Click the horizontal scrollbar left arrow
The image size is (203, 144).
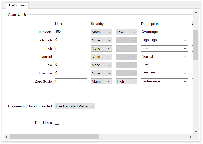pyautogui.click(x=7, y=137)
